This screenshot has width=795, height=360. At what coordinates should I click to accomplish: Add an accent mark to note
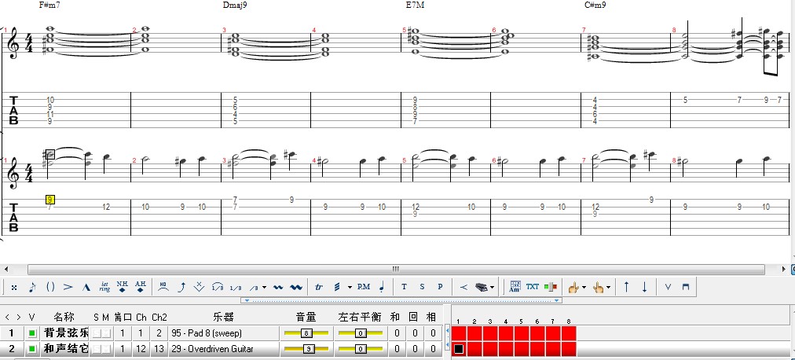[68, 287]
